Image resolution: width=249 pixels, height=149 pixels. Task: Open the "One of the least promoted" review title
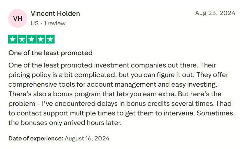coord(50,53)
